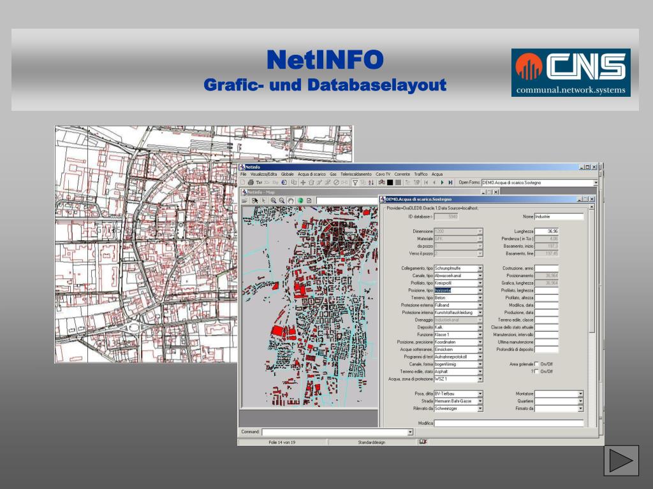Image resolution: width=653 pixels, height=489 pixels.
Task: Go to previous record arrow
Action: tap(434, 183)
